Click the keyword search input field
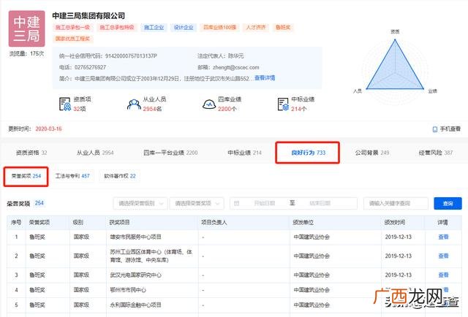The width and height of the screenshot is (468, 317). (396, 203)
